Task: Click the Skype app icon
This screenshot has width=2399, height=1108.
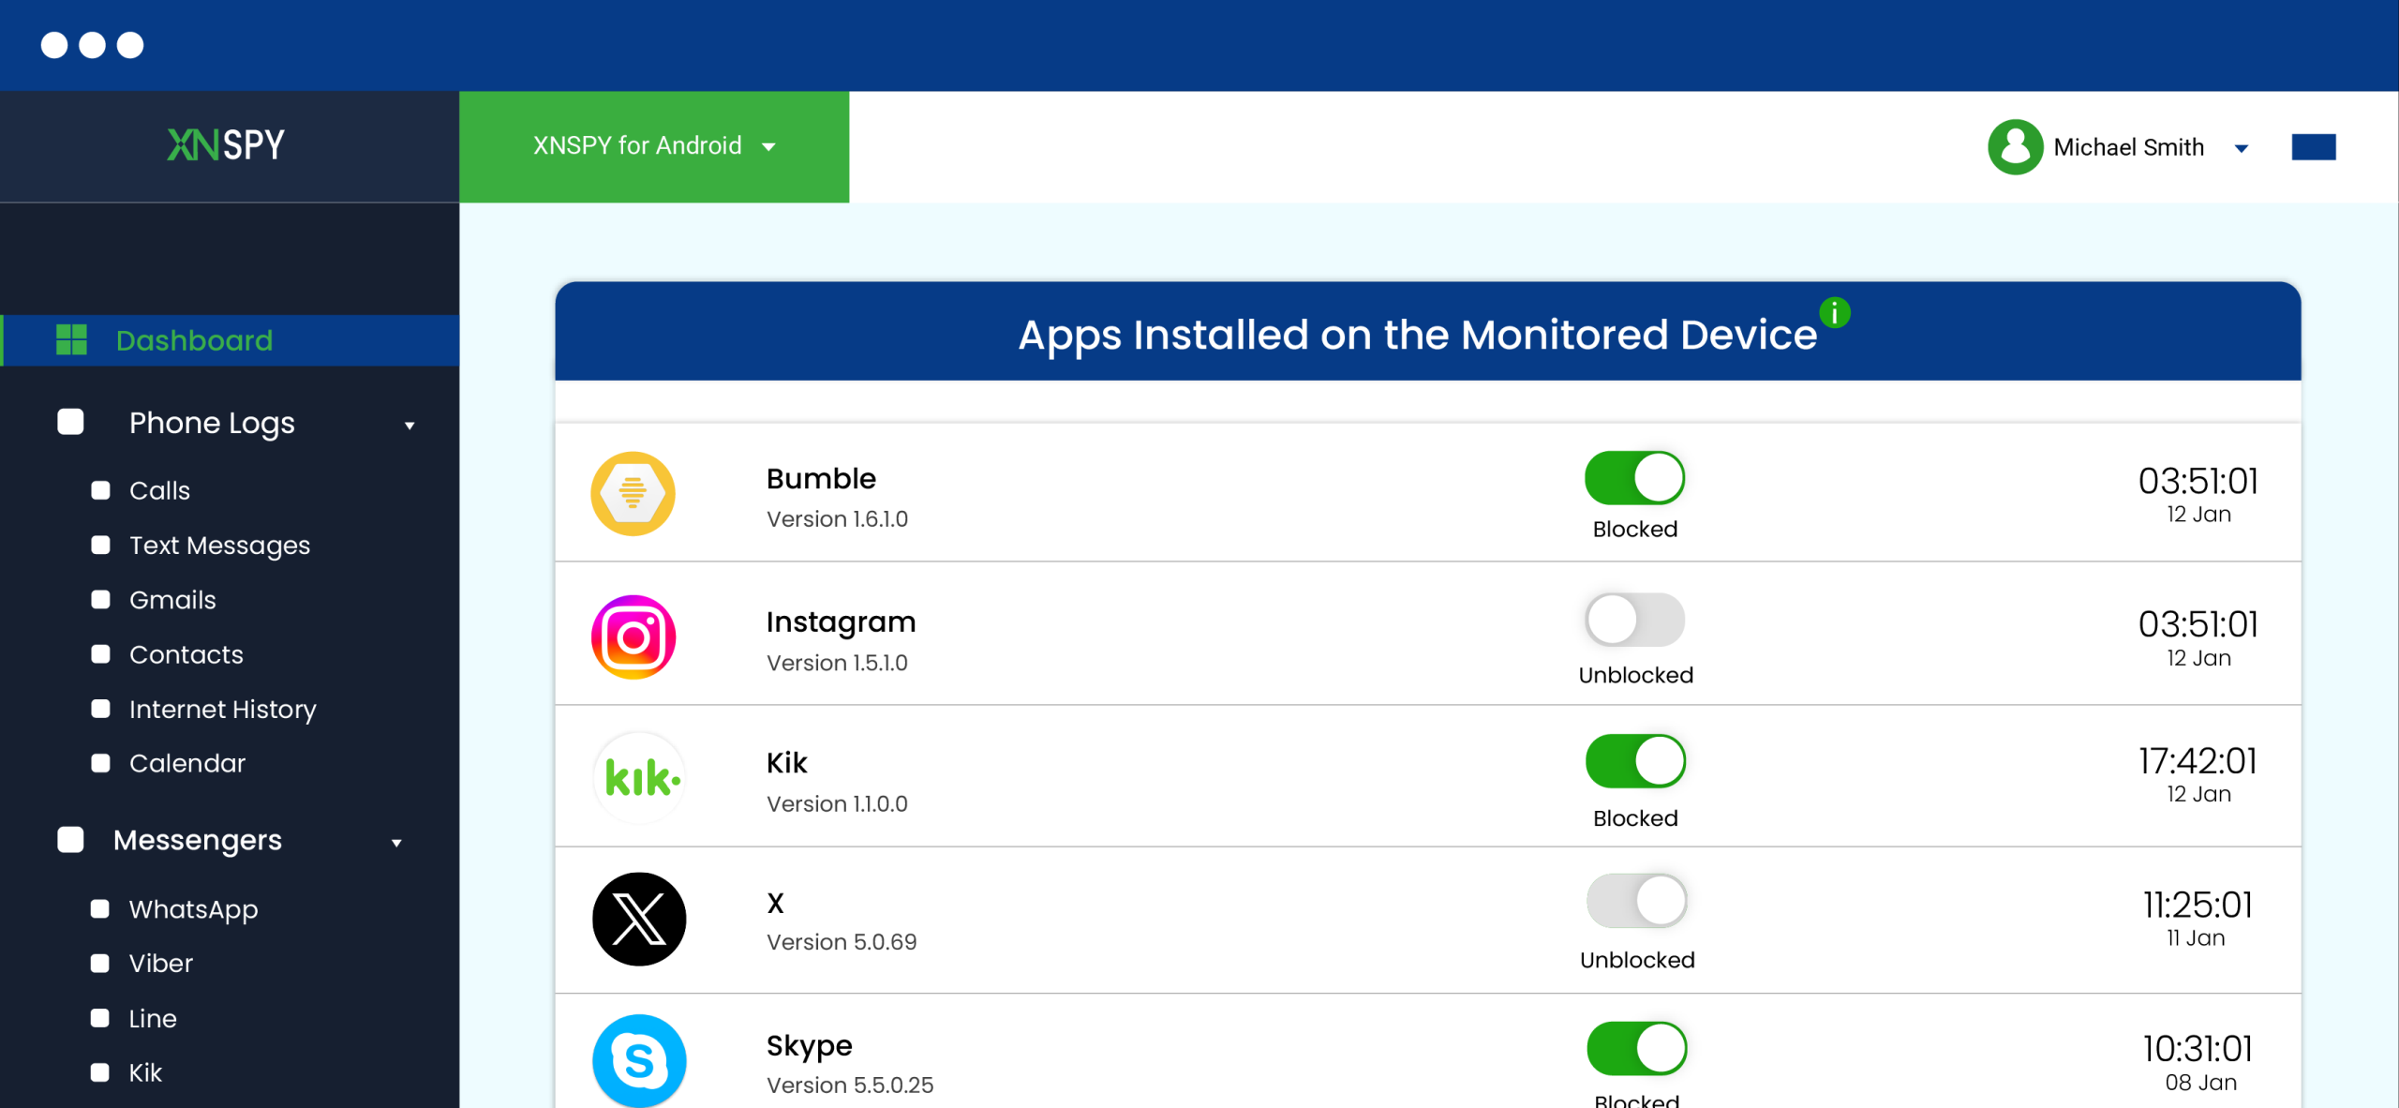Action: pos(639,1060)
